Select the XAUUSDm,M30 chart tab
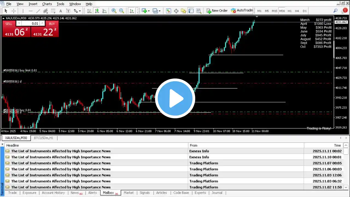Screen dimensions: 350x197 (16, 138)
